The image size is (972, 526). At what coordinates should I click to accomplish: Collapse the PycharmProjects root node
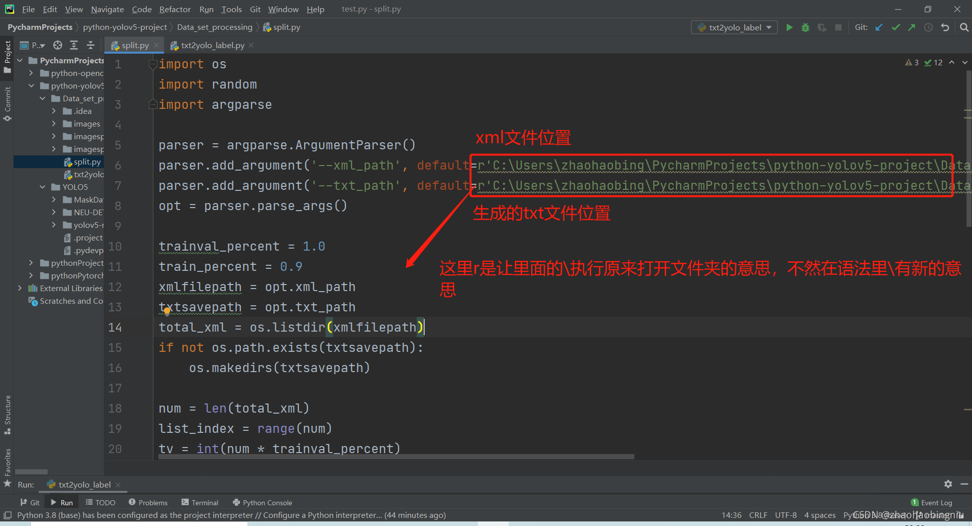click(20, 60)
